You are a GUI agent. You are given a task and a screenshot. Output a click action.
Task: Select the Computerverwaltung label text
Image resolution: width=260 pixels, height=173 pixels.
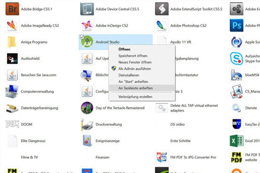37,91
